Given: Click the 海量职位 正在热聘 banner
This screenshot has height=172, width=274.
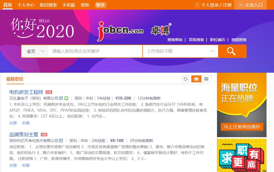Looking at the screenshot, I should pos(242,105).
